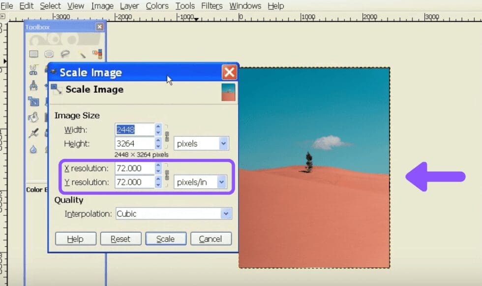Image resolution: width=482 pixels, height=286 pixels.
Task: Open the Filters menu
Action: 211,6
